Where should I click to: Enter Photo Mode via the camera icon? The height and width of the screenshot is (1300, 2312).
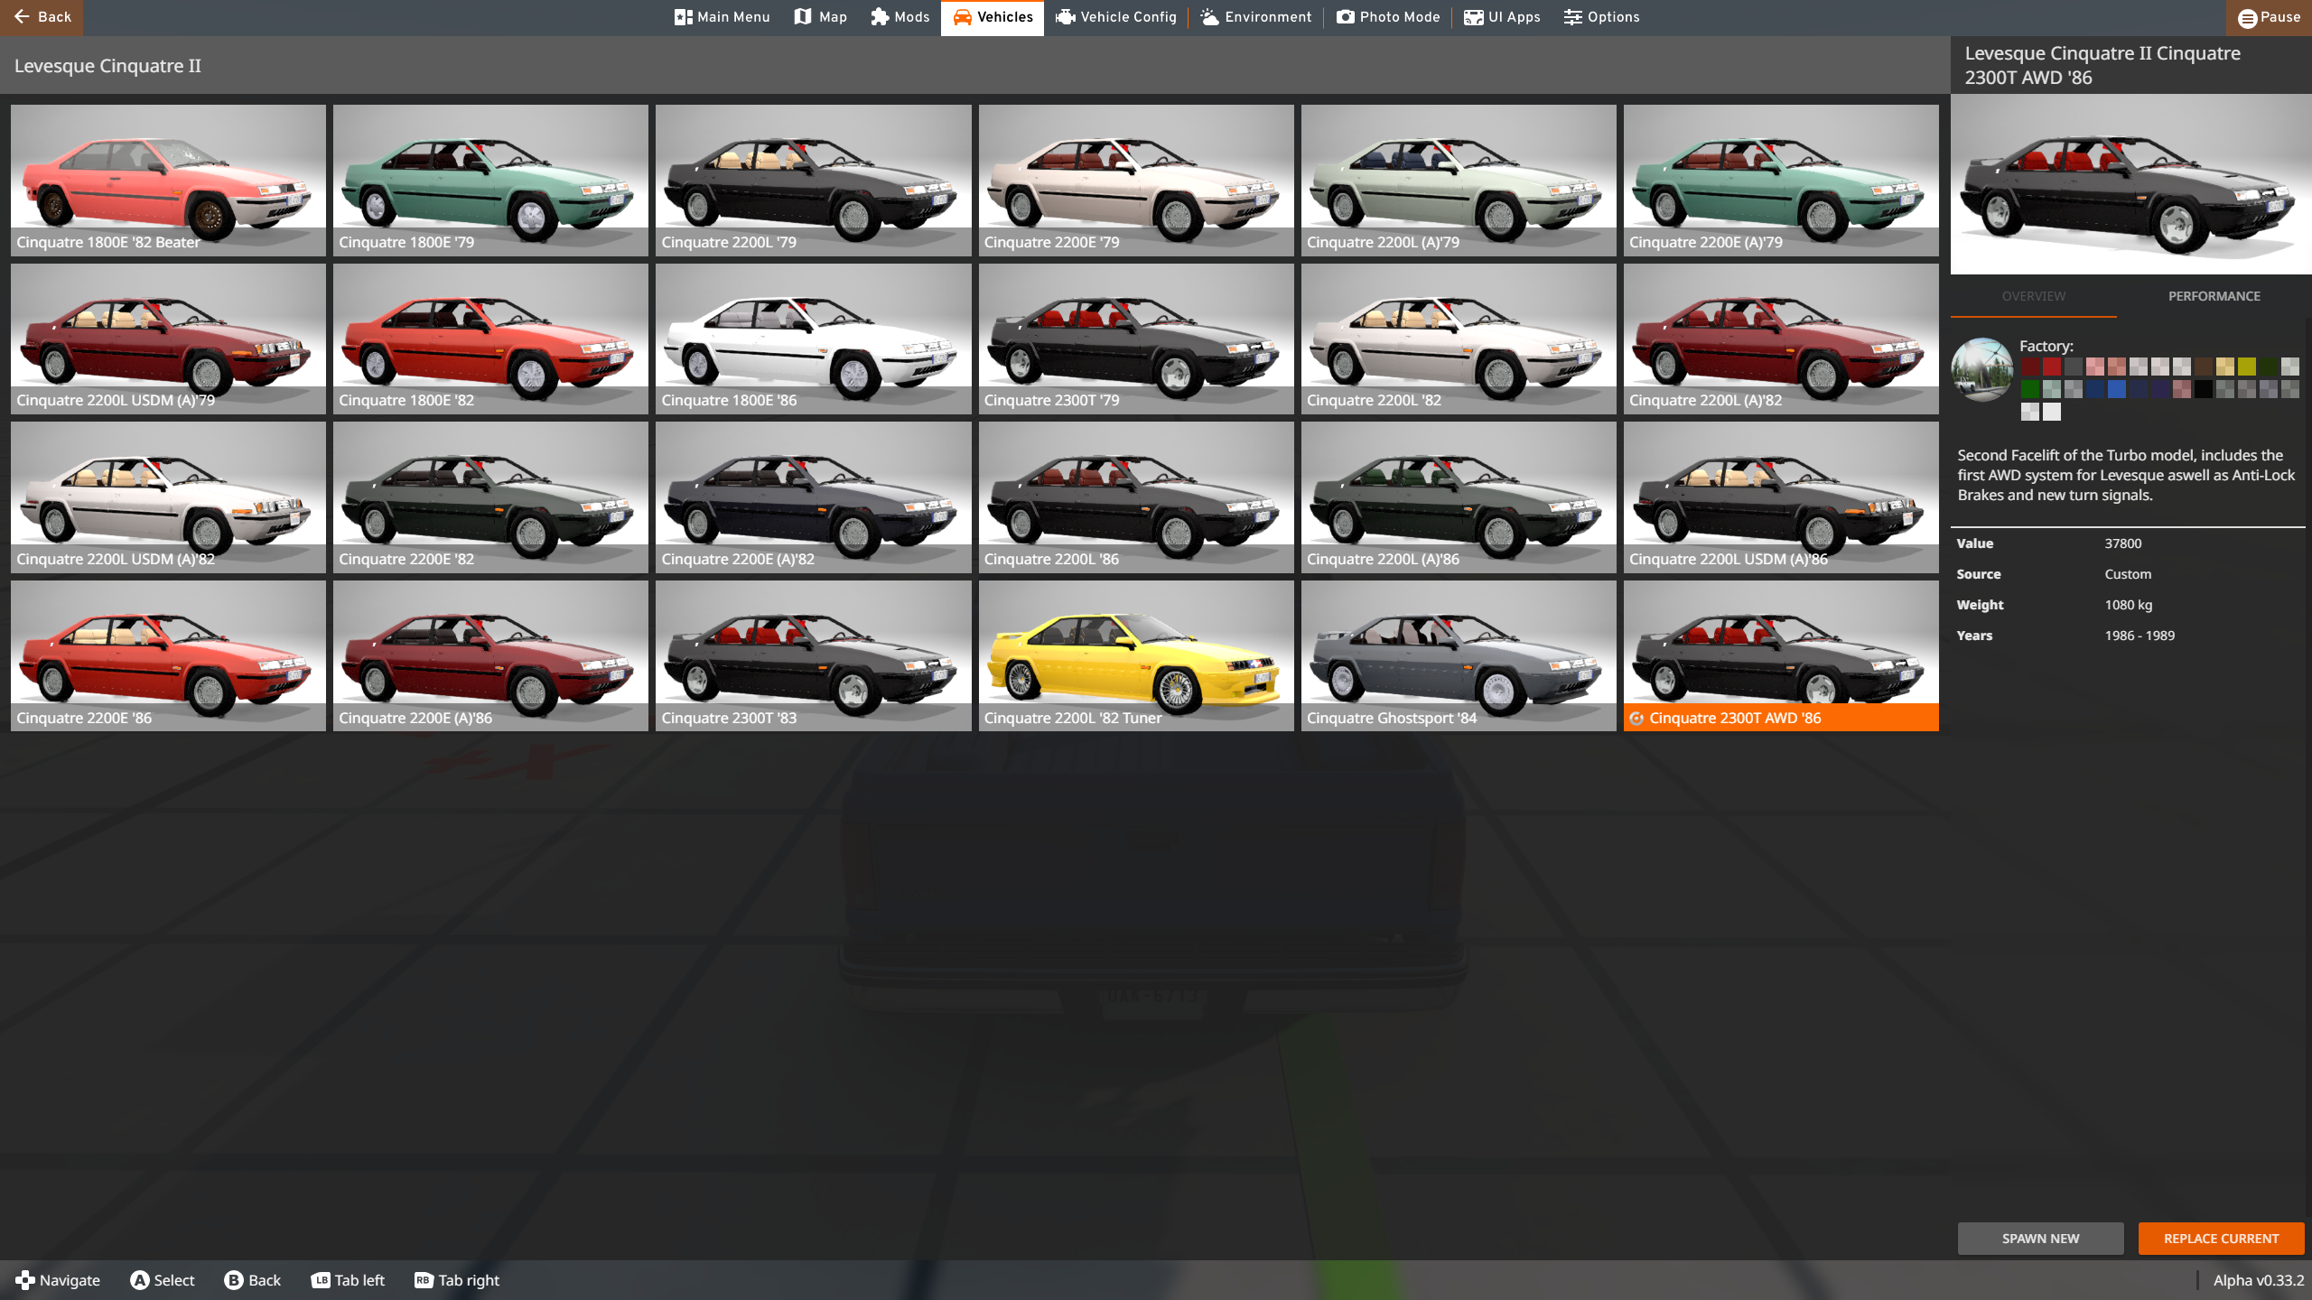(x=1346, y=17)
